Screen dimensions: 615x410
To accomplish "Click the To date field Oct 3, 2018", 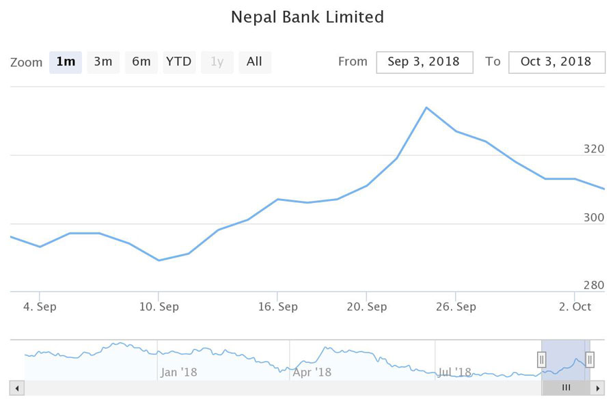I will tap(556, 62).
